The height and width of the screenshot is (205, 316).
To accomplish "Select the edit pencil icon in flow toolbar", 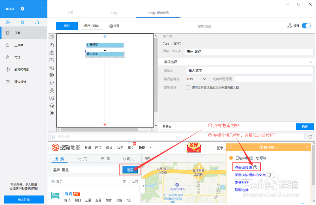I will (x=52, y=60).
